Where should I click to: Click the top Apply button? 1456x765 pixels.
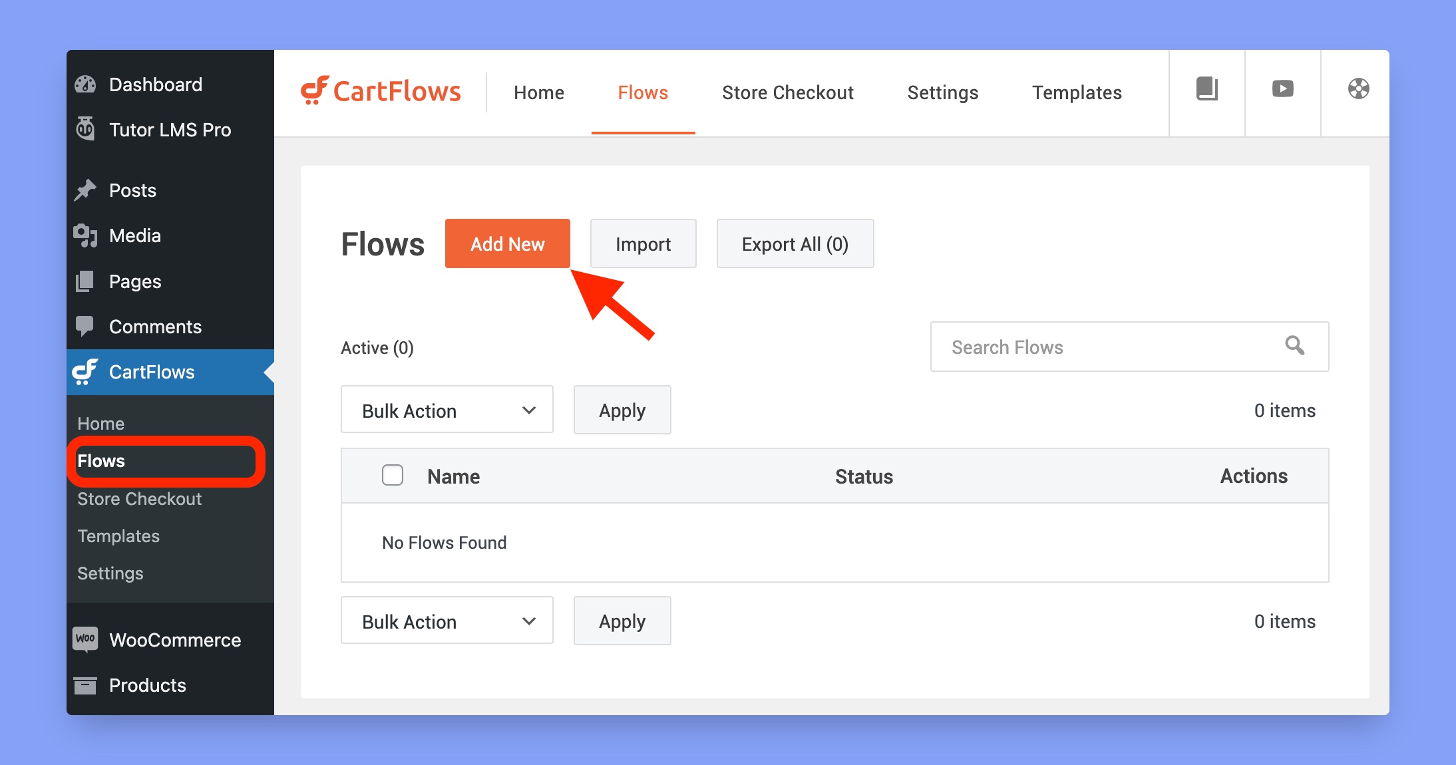pyautogui.click(x=622, y=410)
